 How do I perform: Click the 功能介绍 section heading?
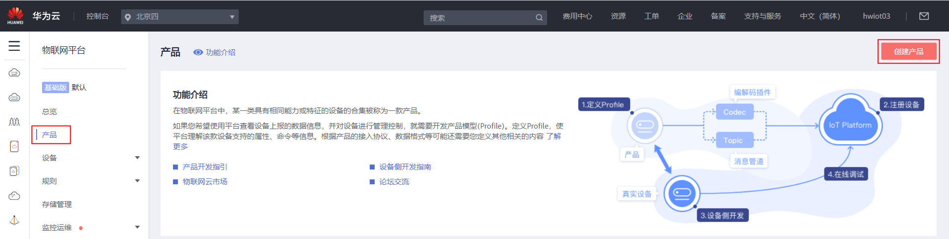click(190, 95)
